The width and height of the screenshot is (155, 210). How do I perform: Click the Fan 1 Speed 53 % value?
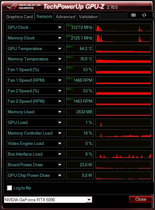80,70
